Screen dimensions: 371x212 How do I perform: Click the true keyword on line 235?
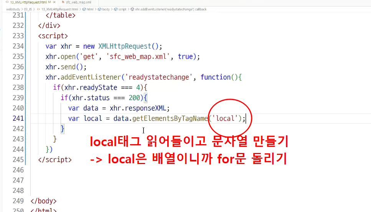[x=185, y=57]
